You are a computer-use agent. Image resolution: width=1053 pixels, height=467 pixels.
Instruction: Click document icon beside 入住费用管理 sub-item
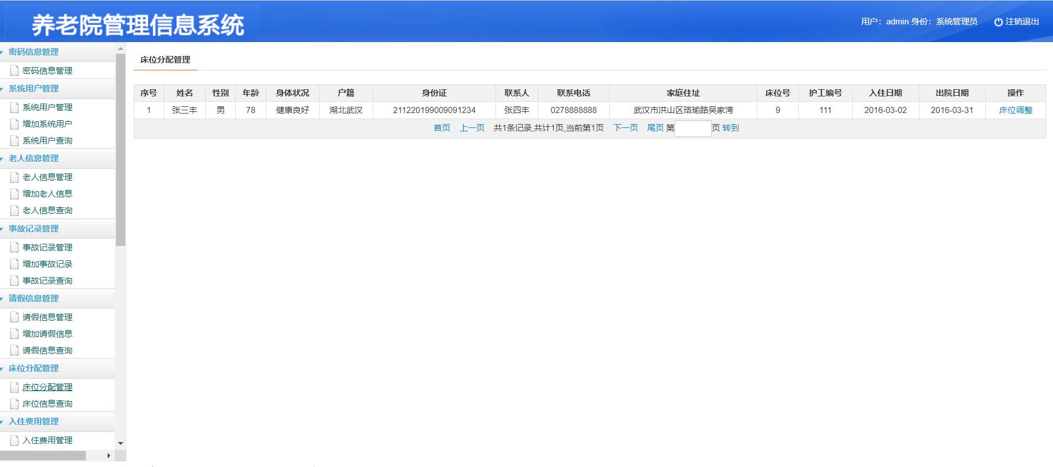pyautogui.click(x=14, y=440)
